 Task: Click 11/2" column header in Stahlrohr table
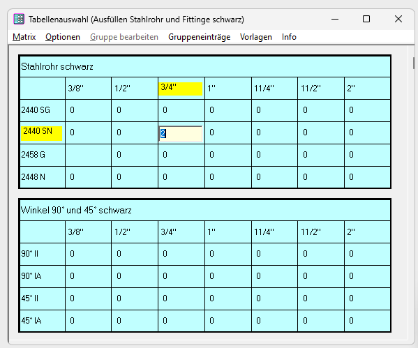tap(321, 88)
